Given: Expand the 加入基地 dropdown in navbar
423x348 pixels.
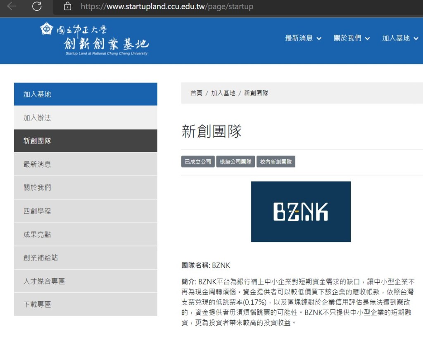Looking at the screenshot, I should point(400,38).
